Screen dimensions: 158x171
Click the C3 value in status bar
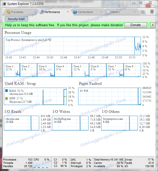(x=64, y=166)
